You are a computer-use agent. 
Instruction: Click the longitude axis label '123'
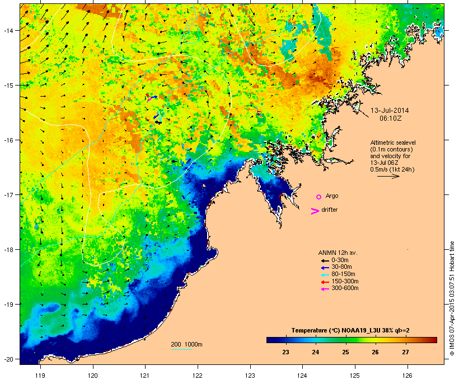pyautogui.click(x=250, y=375)
